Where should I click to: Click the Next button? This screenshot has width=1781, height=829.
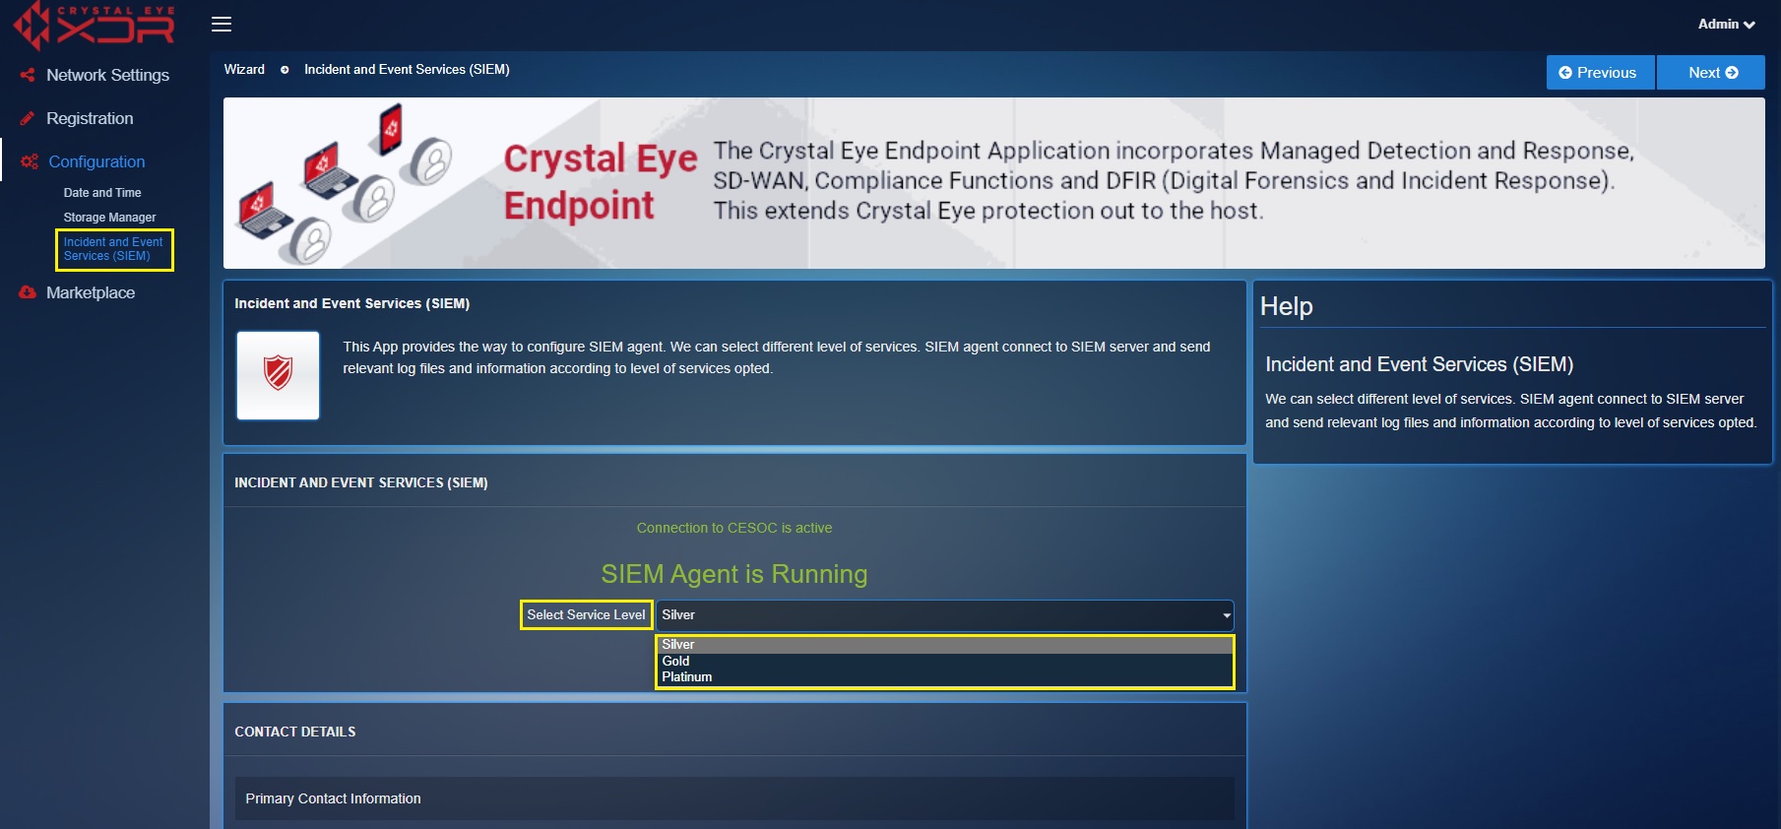(x=1711, y=73)
